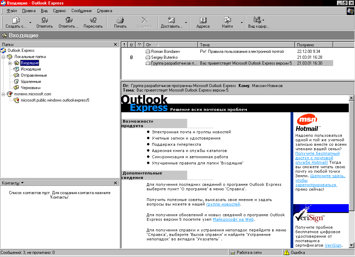Open the VeriSign link
Image resolution: width=355 pixels, height=257 pixels.
(x=333, y=245)
